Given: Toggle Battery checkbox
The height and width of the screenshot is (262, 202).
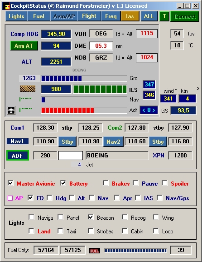Looking at the screenshot, I should click(63, 183).
